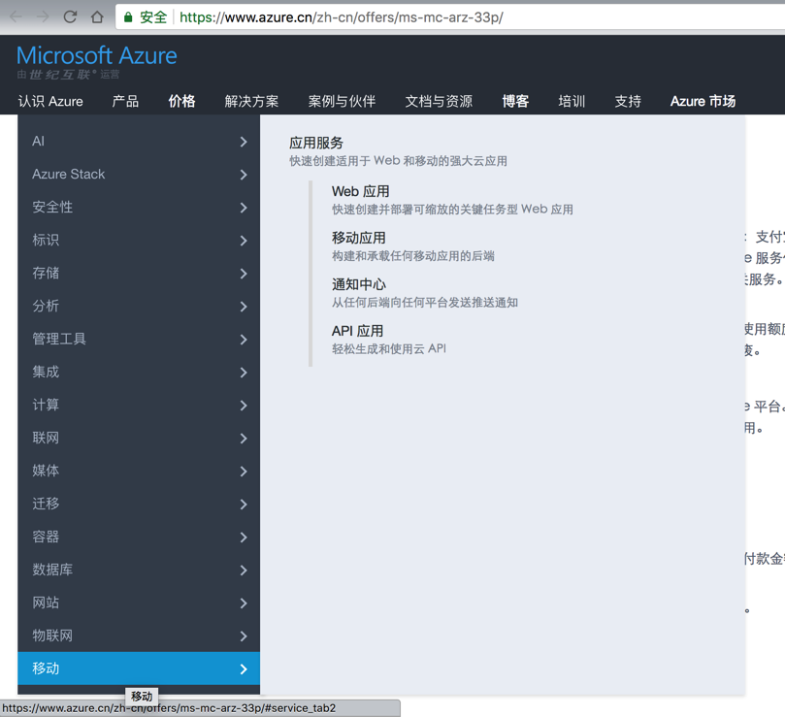The image size is (785, 717).
Task: Open the Web 应用 service link
Action: (360, 191)
